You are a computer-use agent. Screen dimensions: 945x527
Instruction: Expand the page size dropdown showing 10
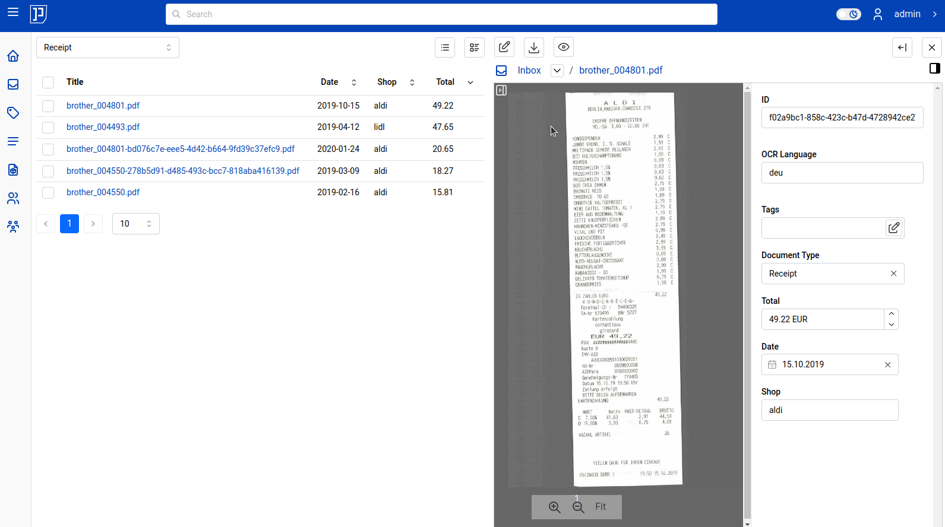pos(136,224)
